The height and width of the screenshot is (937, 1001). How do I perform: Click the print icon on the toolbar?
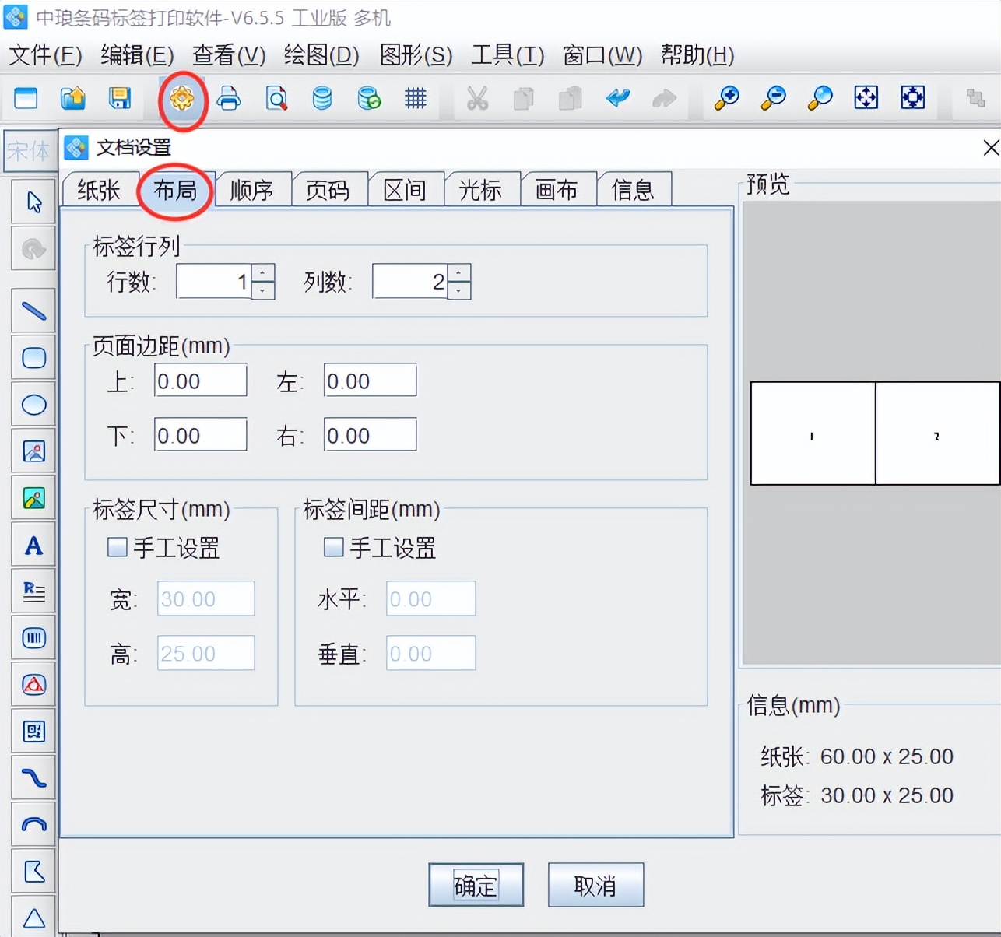pyautogui.click(x=228, y=99)
